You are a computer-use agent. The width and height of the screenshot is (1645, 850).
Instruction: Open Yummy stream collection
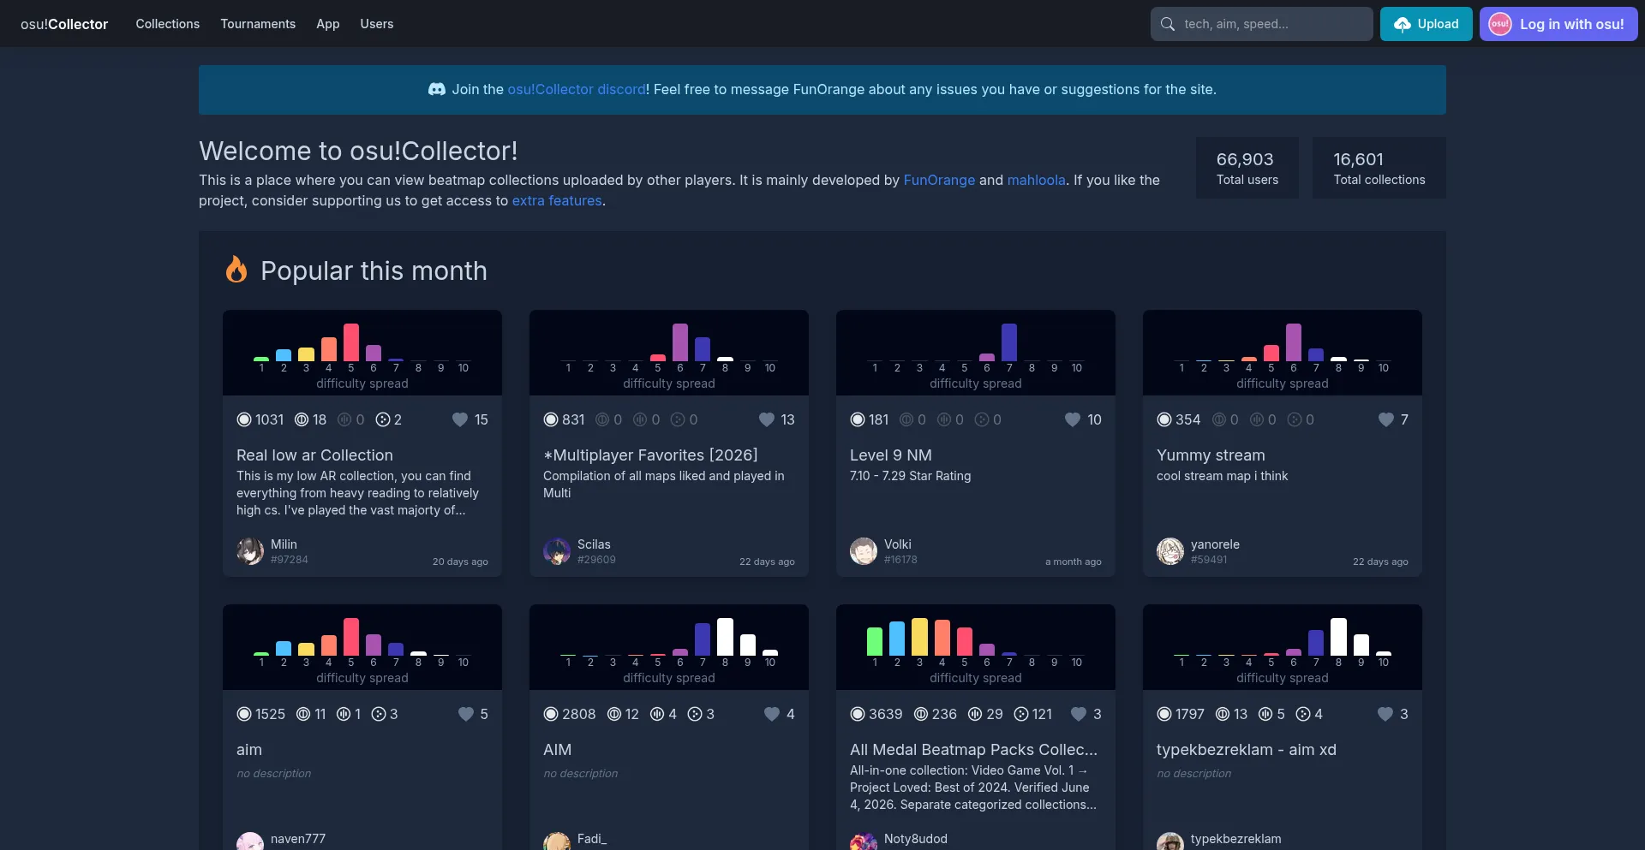1211,455
